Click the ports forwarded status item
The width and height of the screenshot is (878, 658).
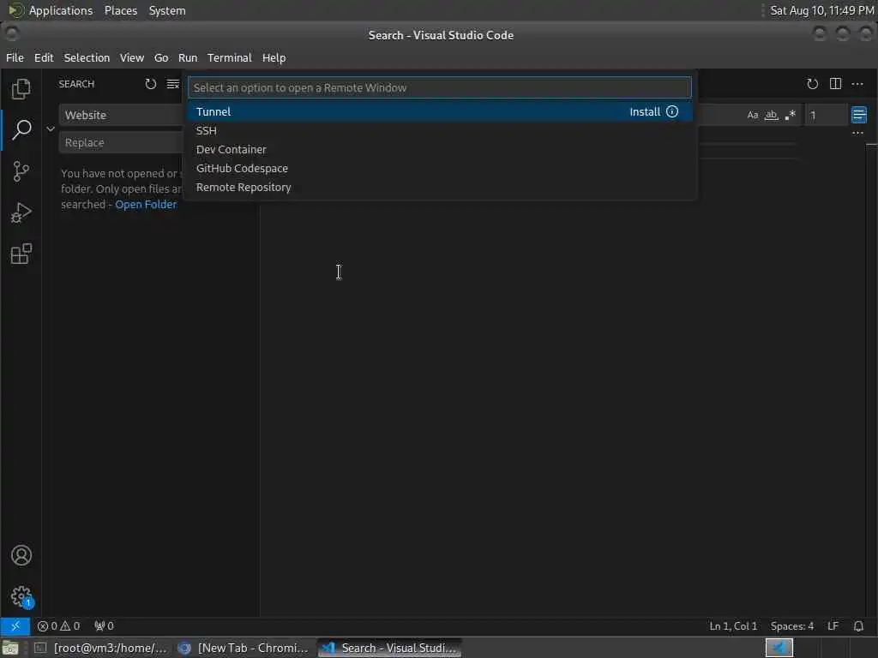[x=104, y=625]
